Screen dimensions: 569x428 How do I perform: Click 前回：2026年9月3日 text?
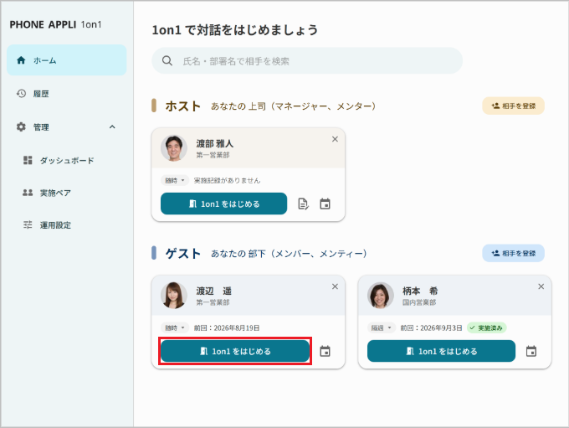click(x=431, y=328)
